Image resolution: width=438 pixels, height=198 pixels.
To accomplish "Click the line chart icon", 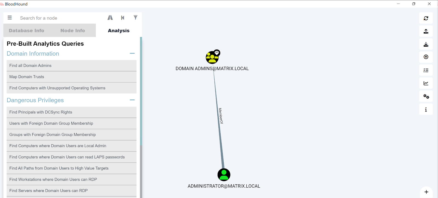I will pos(426,83).
